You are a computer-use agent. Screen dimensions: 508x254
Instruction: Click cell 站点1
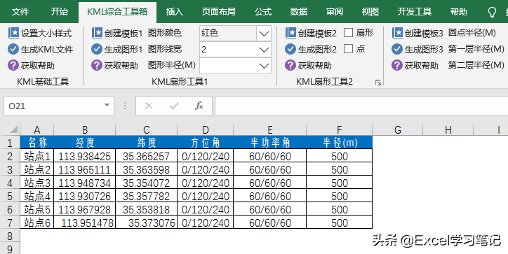tap(37, 157)
